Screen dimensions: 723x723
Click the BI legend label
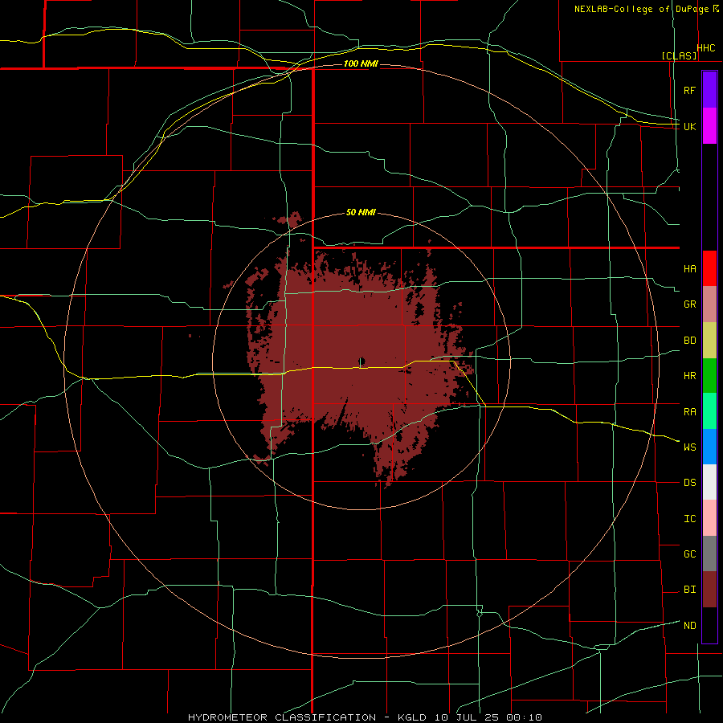point(689,590)
